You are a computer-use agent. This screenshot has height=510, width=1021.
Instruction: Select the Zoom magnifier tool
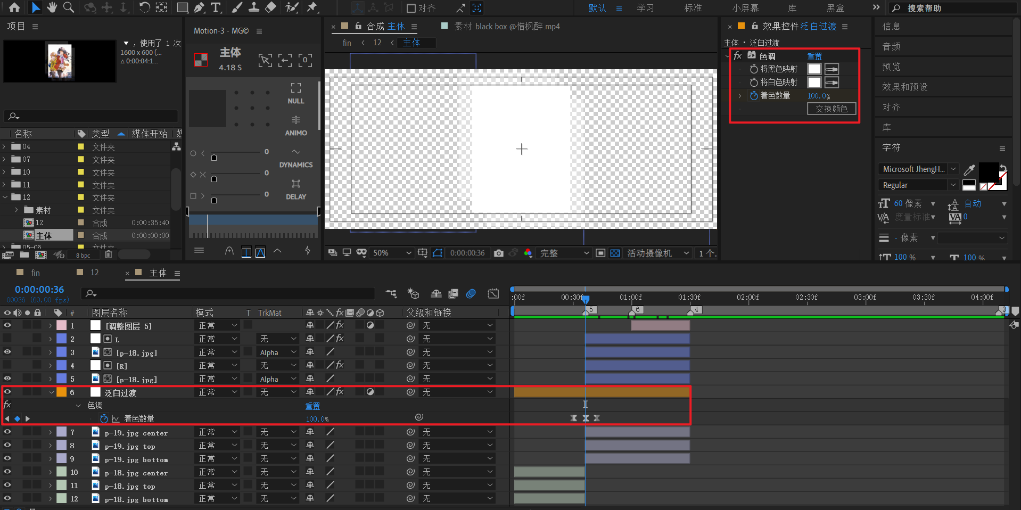69,7
